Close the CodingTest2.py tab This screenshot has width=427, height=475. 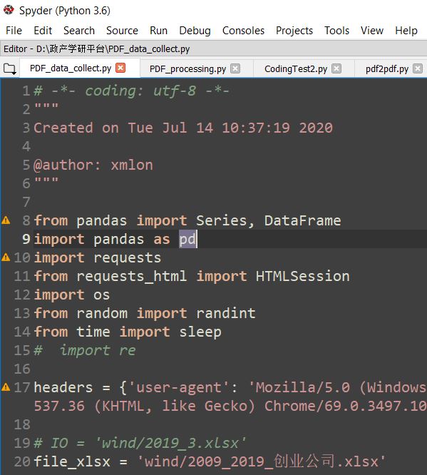336,68
